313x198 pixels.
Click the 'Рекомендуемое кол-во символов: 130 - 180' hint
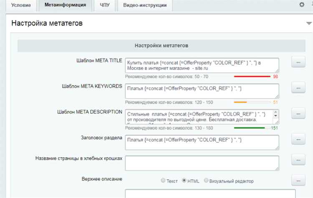(169, 128)
